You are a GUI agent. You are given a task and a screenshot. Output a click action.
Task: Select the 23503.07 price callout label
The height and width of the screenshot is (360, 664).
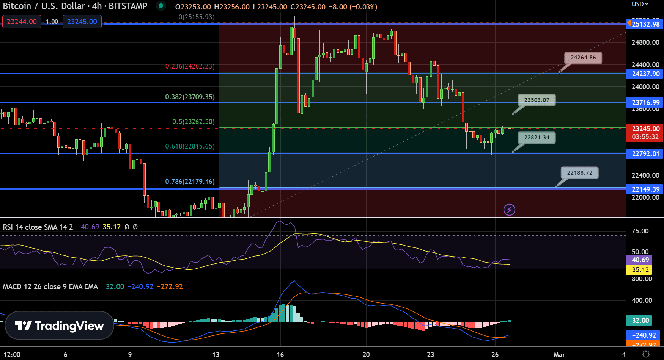[537, 100]
